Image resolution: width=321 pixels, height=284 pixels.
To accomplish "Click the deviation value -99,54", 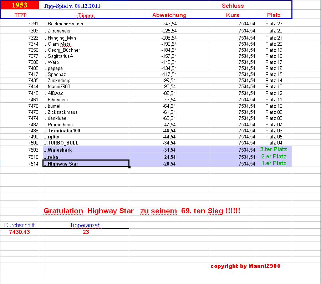I will click(x=169, y=80).
